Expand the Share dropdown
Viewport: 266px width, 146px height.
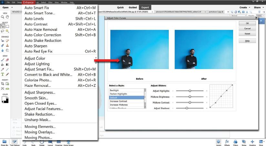click(263, 7)
